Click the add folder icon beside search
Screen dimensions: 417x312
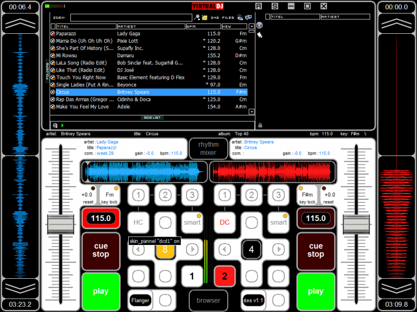[x=204, y=18]
